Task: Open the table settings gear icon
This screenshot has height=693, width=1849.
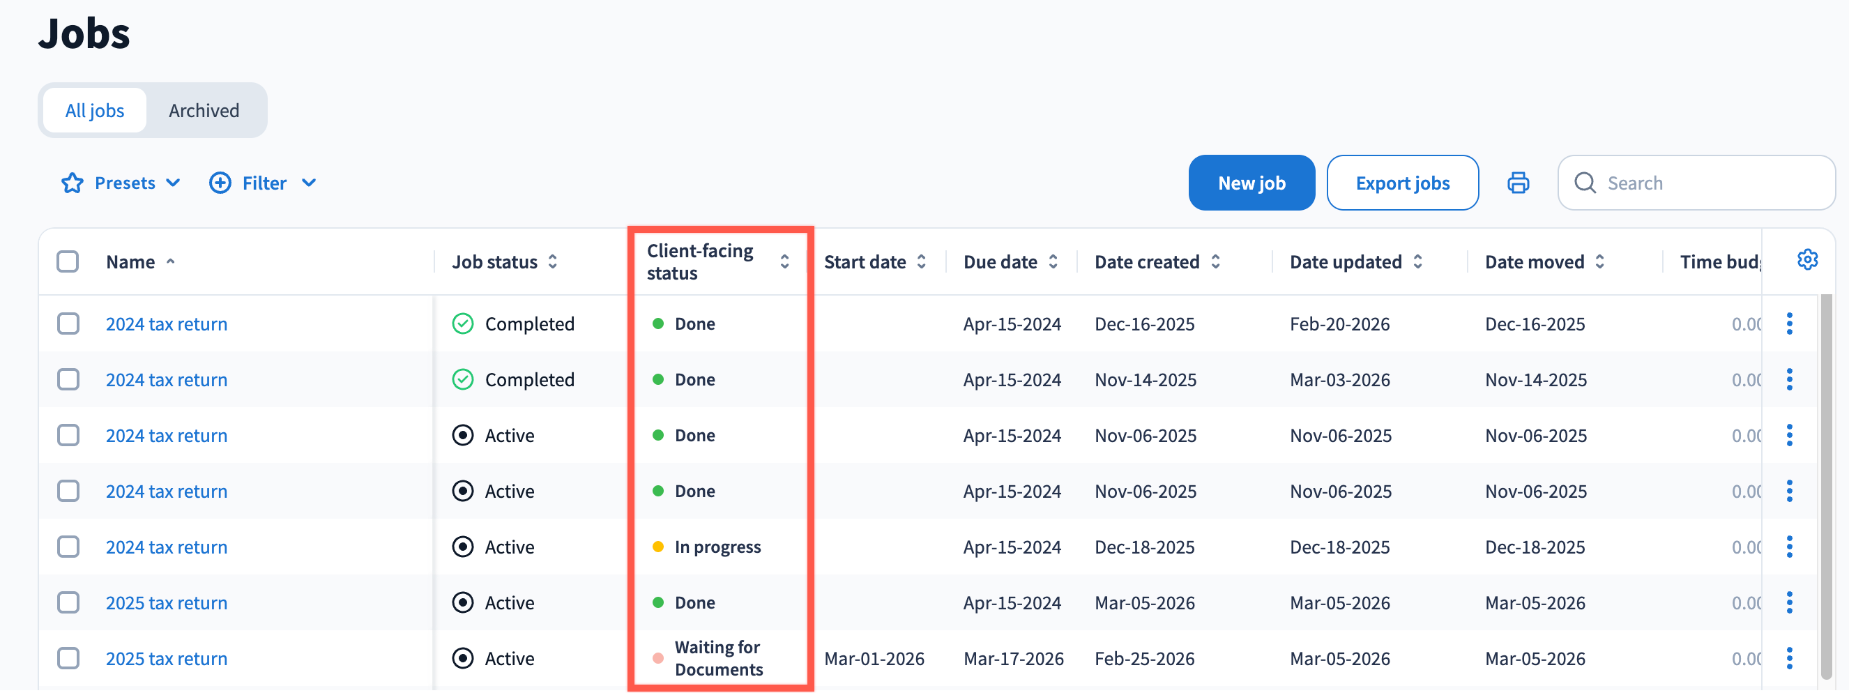Action: (1806, 259)
